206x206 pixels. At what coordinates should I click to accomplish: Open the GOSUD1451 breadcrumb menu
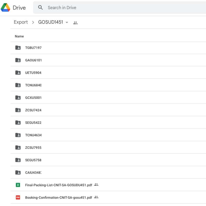(x=51, y=22)
